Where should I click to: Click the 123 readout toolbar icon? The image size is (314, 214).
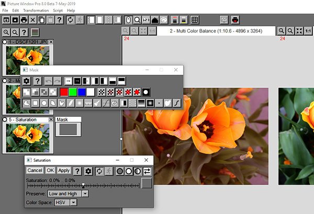[146, 20]
